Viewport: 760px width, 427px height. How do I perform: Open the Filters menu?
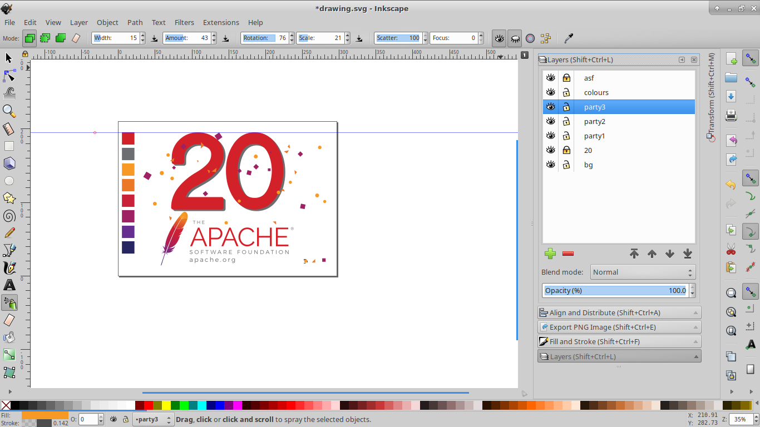click(x=184, y=23)
